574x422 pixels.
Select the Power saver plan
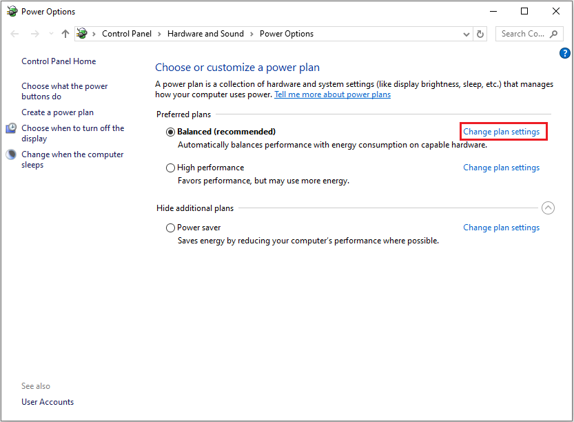(170, 228)
